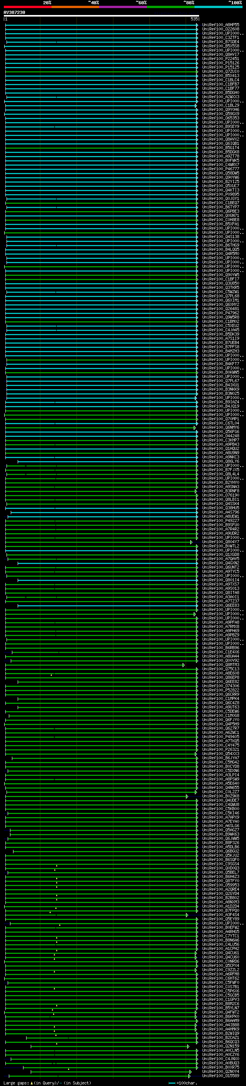Viewport: 246px width, 1086px height.
Task: Click the red ~20% identity legend segment
Action: point(27,7)
